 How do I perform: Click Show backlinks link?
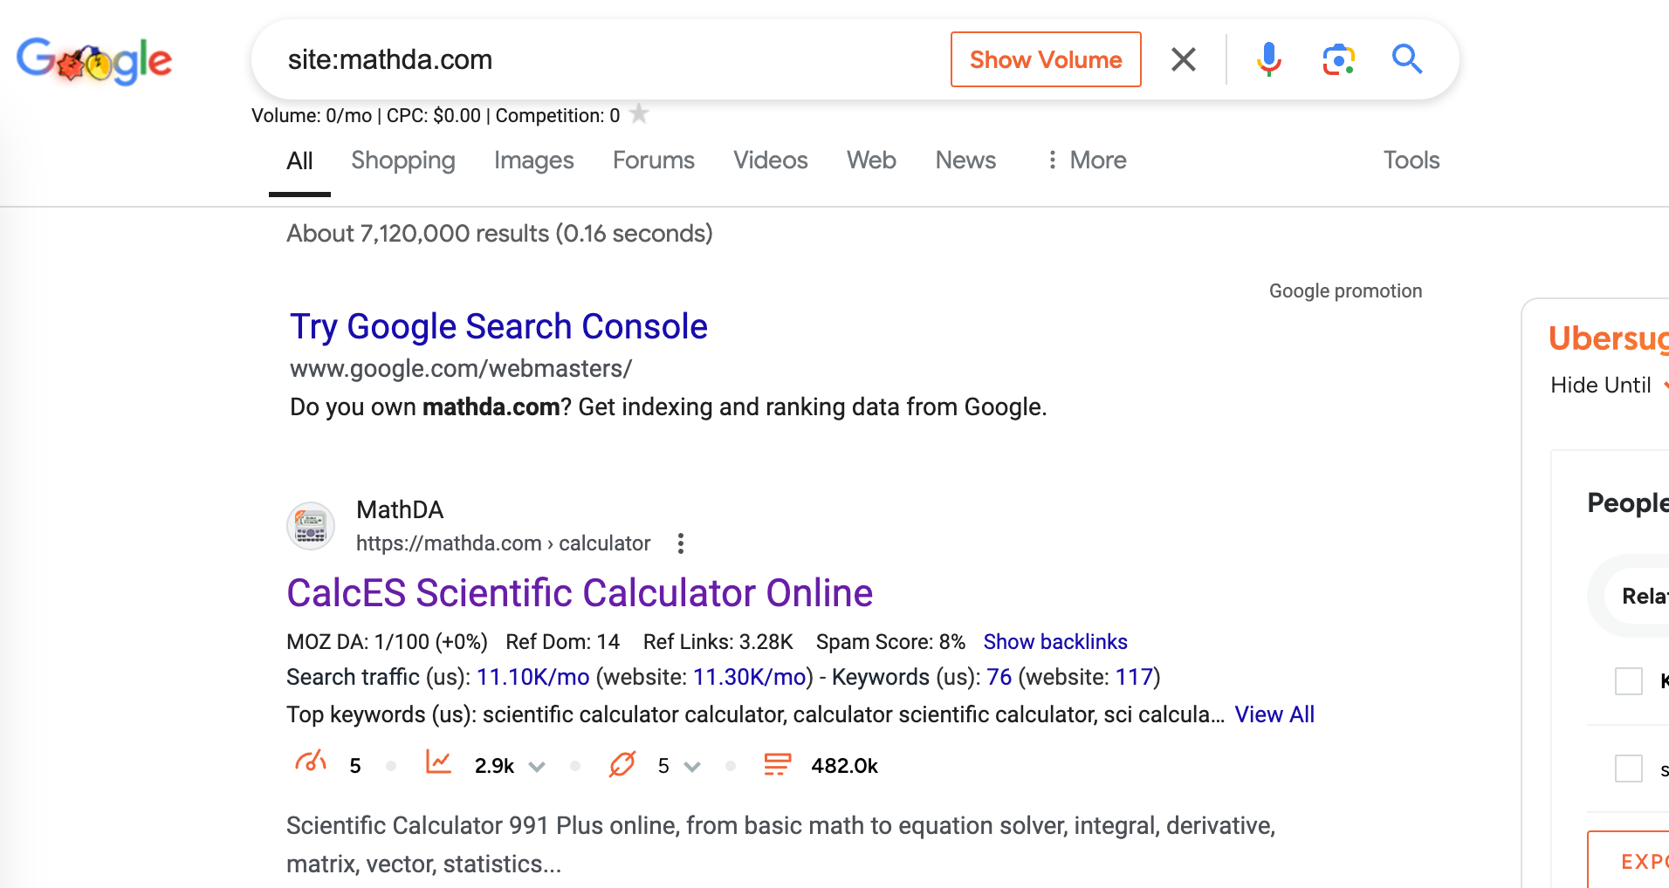pyautogui.click(x=1055, y=642)
